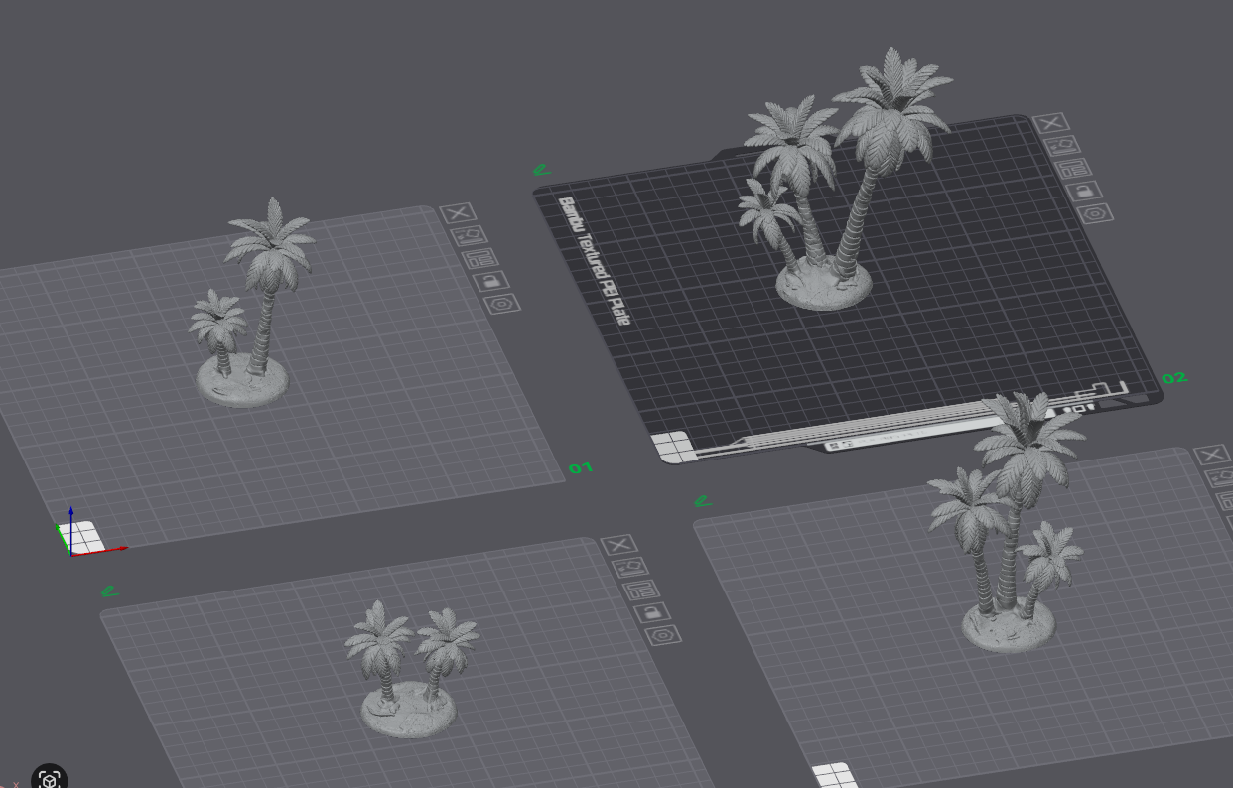Edit name of plate below plate 01
Viewport: 1233px width, 788px height.
point(110,592)
